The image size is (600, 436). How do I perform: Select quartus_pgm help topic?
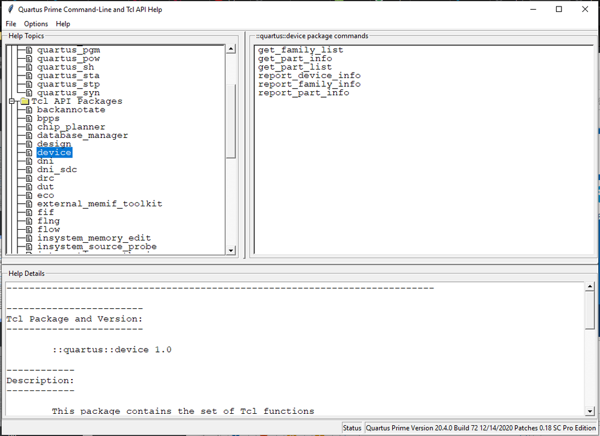(x=68, y=50)
